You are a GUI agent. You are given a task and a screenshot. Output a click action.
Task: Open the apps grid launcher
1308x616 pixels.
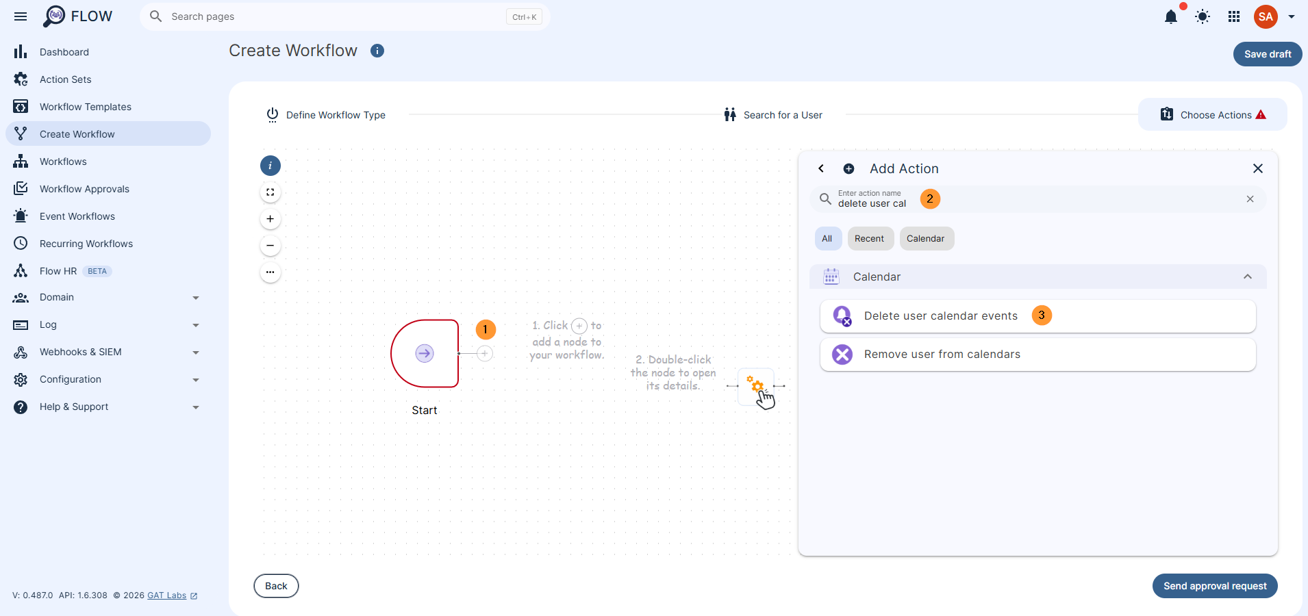(1234, 16)
